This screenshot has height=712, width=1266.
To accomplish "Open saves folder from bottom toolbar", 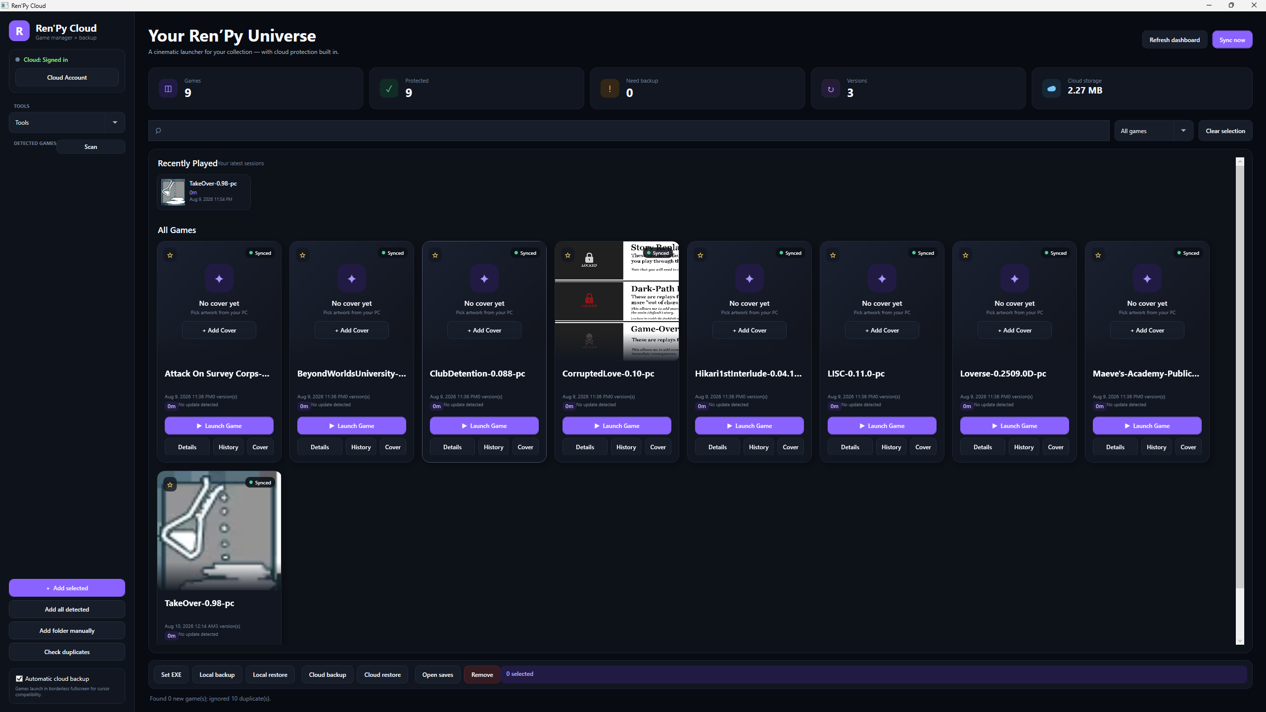I will coord(438,675).
